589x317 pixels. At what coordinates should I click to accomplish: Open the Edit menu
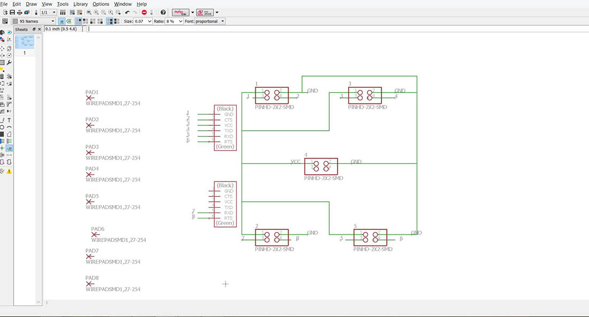[x=17, y=4]
